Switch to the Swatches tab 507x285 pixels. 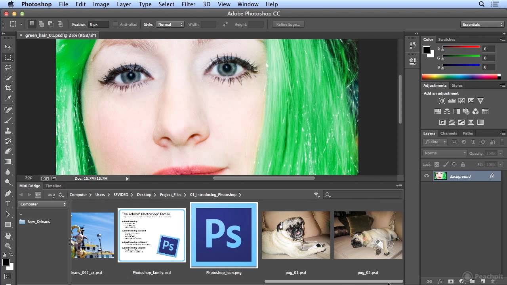click(x=447, y=40)
